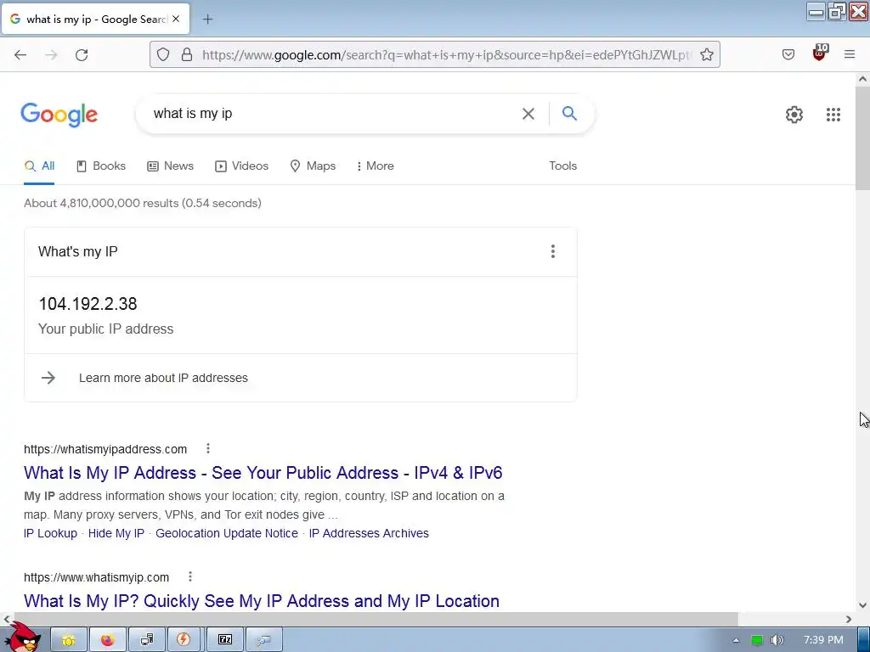Click https://whatismyipaddress.com URL text
This screenshot has height=652, width=870.
click(105, 449)
